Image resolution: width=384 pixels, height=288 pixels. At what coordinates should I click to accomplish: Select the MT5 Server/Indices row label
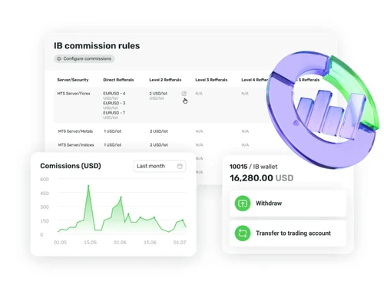pos(76,145)
